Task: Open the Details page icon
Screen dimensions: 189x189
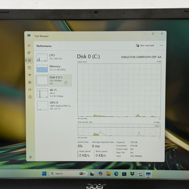Action: pos(30,90)
